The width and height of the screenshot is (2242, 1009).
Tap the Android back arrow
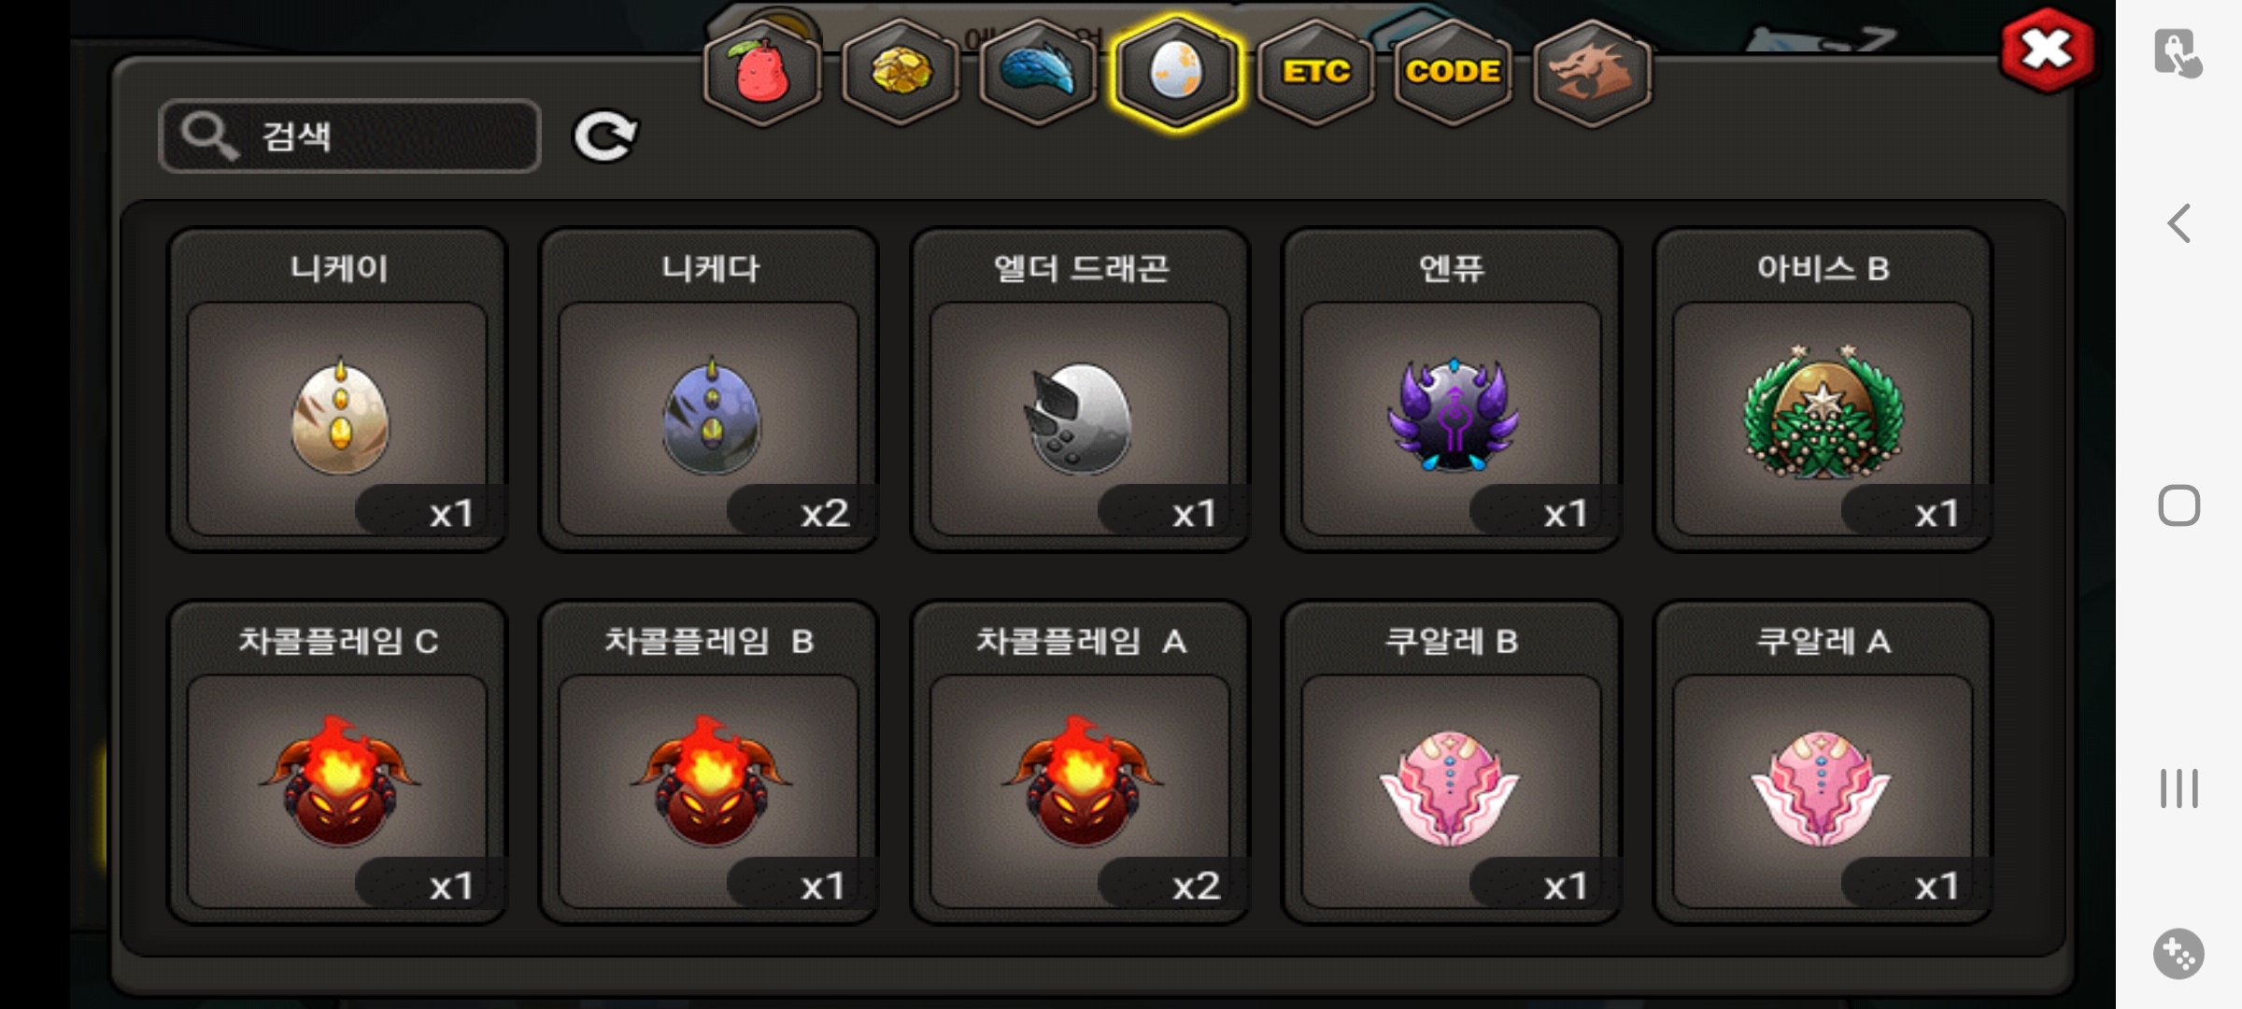point(2178,224)
